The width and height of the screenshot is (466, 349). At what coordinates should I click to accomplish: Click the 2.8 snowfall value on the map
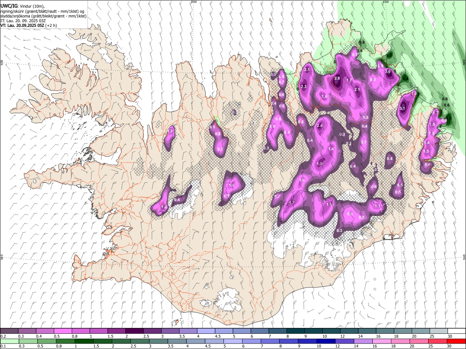pos(337,78)
